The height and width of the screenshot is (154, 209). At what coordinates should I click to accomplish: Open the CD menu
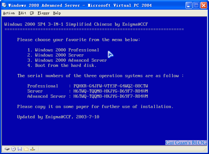point(32,13)
